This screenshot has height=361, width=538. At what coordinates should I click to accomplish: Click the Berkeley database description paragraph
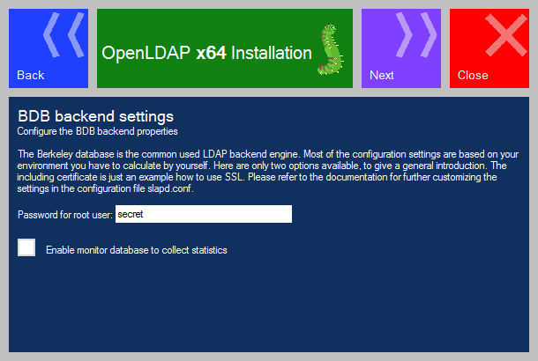pos(267,171)
